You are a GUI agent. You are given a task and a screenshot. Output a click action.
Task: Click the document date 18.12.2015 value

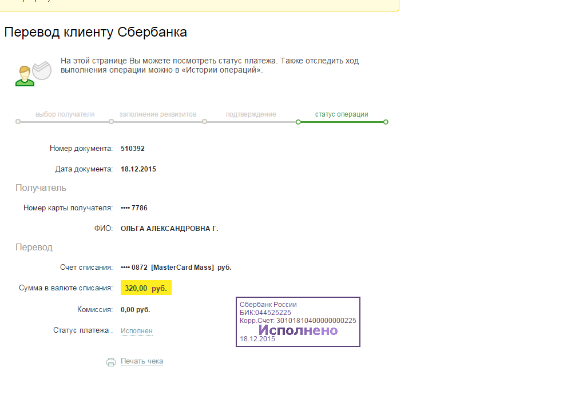coord(138,169)
